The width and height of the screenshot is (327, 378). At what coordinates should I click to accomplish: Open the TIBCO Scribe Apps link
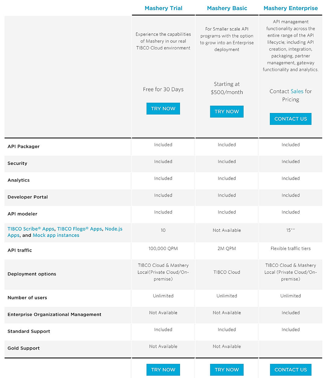[31, 229]
